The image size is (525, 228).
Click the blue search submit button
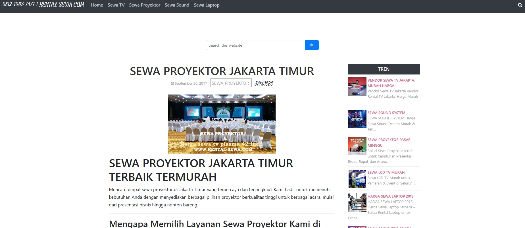312,45
